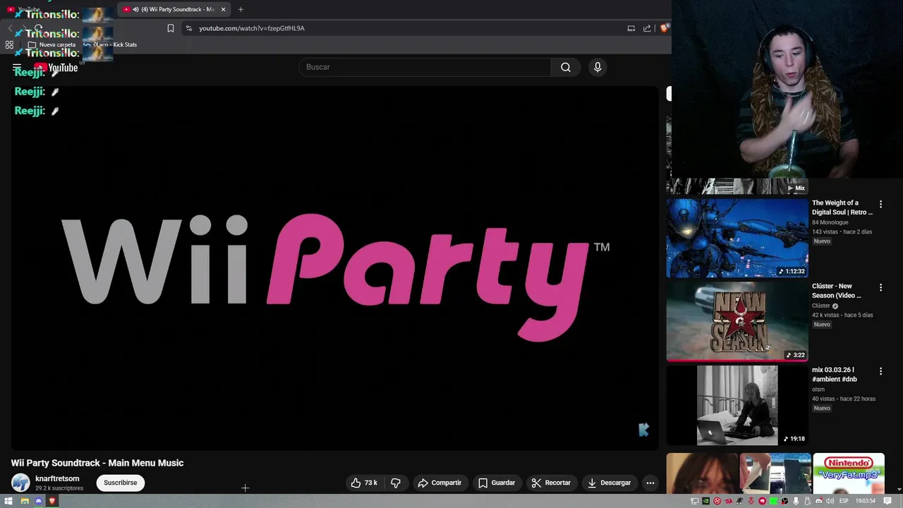Dislike the Wii Party video
This screenshot has height=508, width=903.
[395, 483]
